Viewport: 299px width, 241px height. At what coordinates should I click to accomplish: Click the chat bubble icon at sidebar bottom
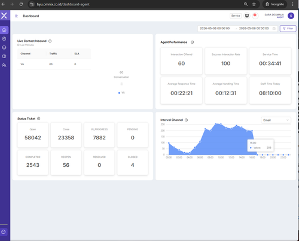point(4,232)
